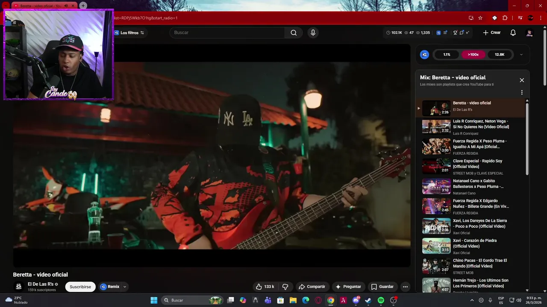The image size is (547, 307).
Task: Select the 1.1% pill
Action: point(447,55)
